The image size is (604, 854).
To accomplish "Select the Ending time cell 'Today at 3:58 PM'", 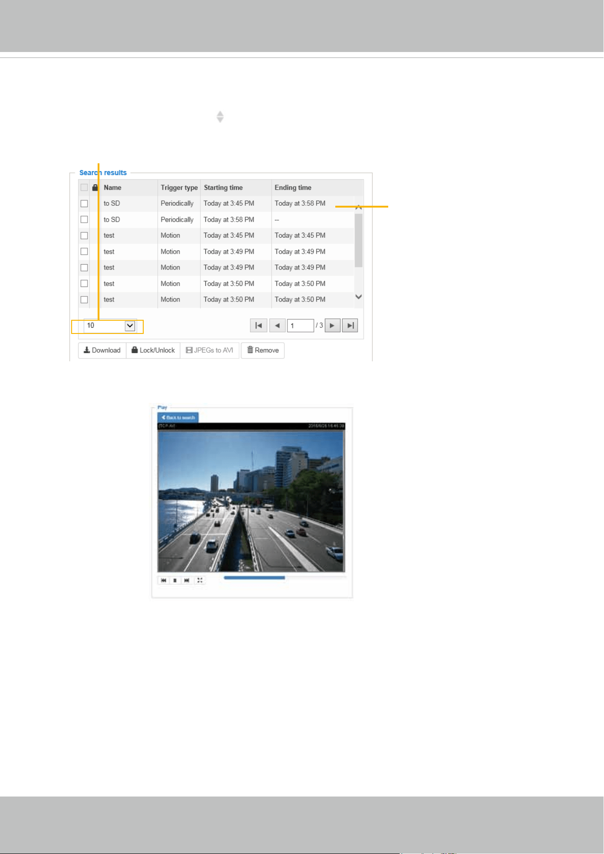I will (x=300, y=203).
